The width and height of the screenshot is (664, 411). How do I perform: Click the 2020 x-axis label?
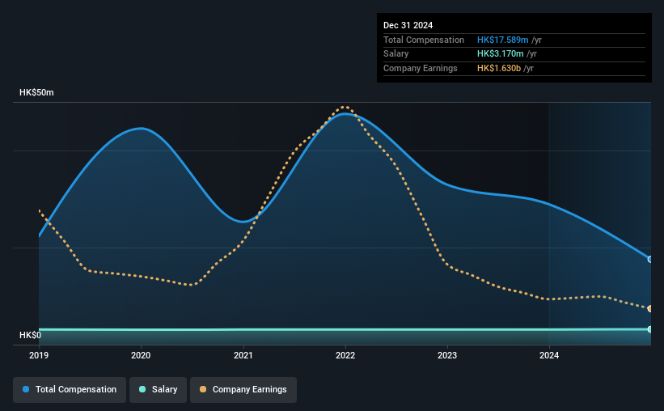[141, 355]
